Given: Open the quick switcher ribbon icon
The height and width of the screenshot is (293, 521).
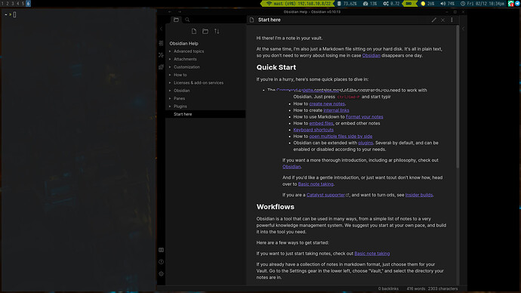Looking at the screenshot, I should click(x=161, y=43).
